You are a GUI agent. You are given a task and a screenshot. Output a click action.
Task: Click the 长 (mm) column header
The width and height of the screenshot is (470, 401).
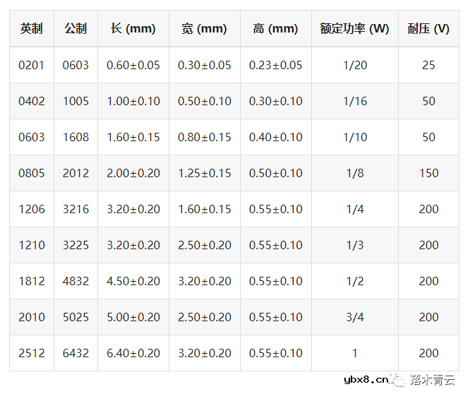[133, 29]
